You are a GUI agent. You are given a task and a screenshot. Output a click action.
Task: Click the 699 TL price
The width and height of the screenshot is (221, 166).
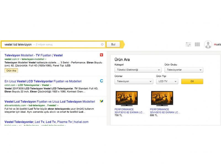pos(154,115)
